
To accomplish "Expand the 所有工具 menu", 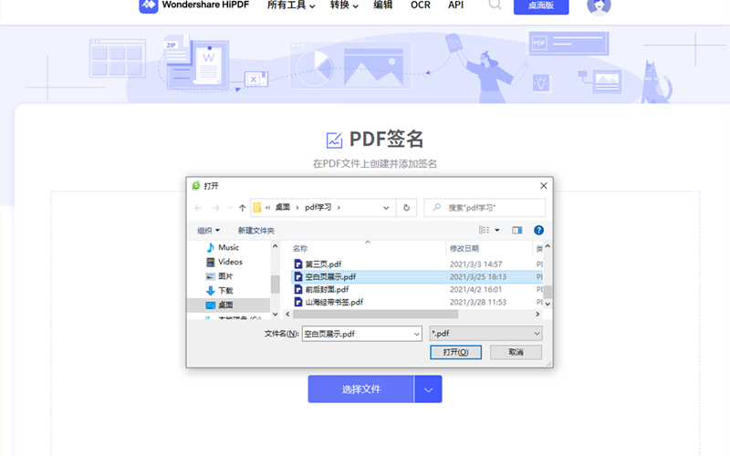I will (291, 5).
